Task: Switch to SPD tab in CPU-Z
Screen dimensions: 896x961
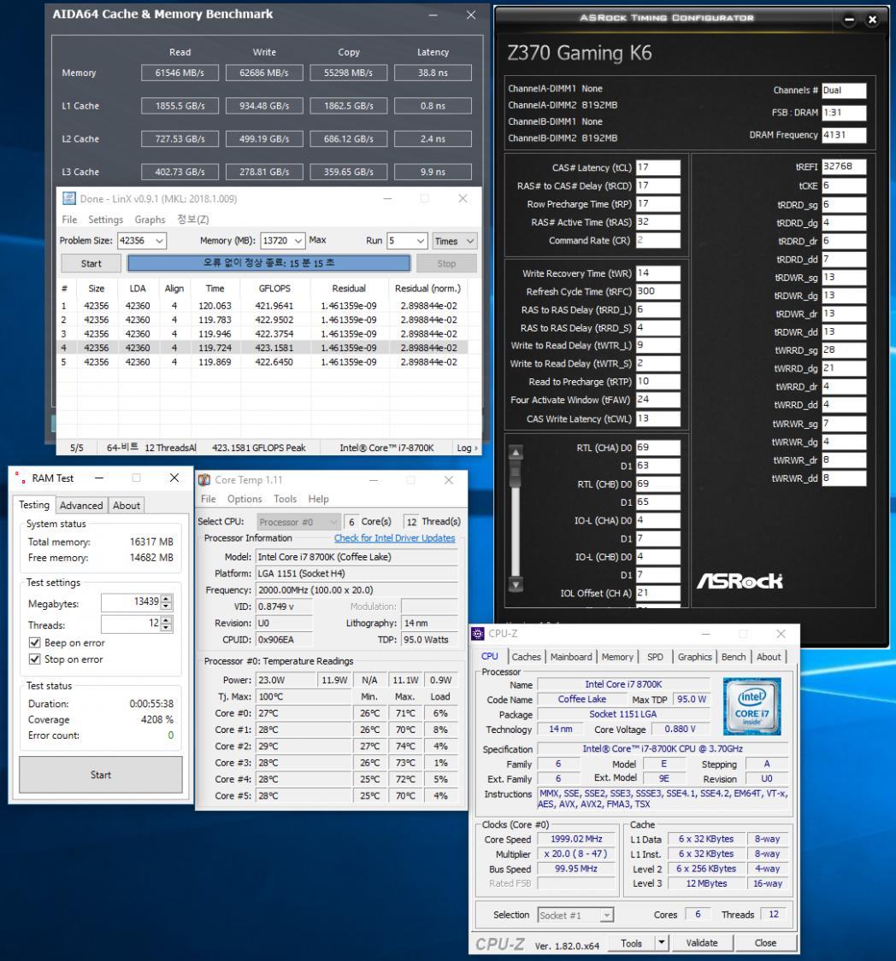Action: coord(655,657)
